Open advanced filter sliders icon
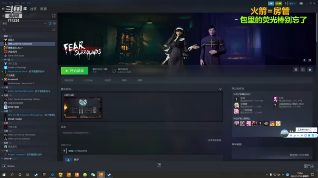This screenshot has width=318, height=178. coord(54,30)
